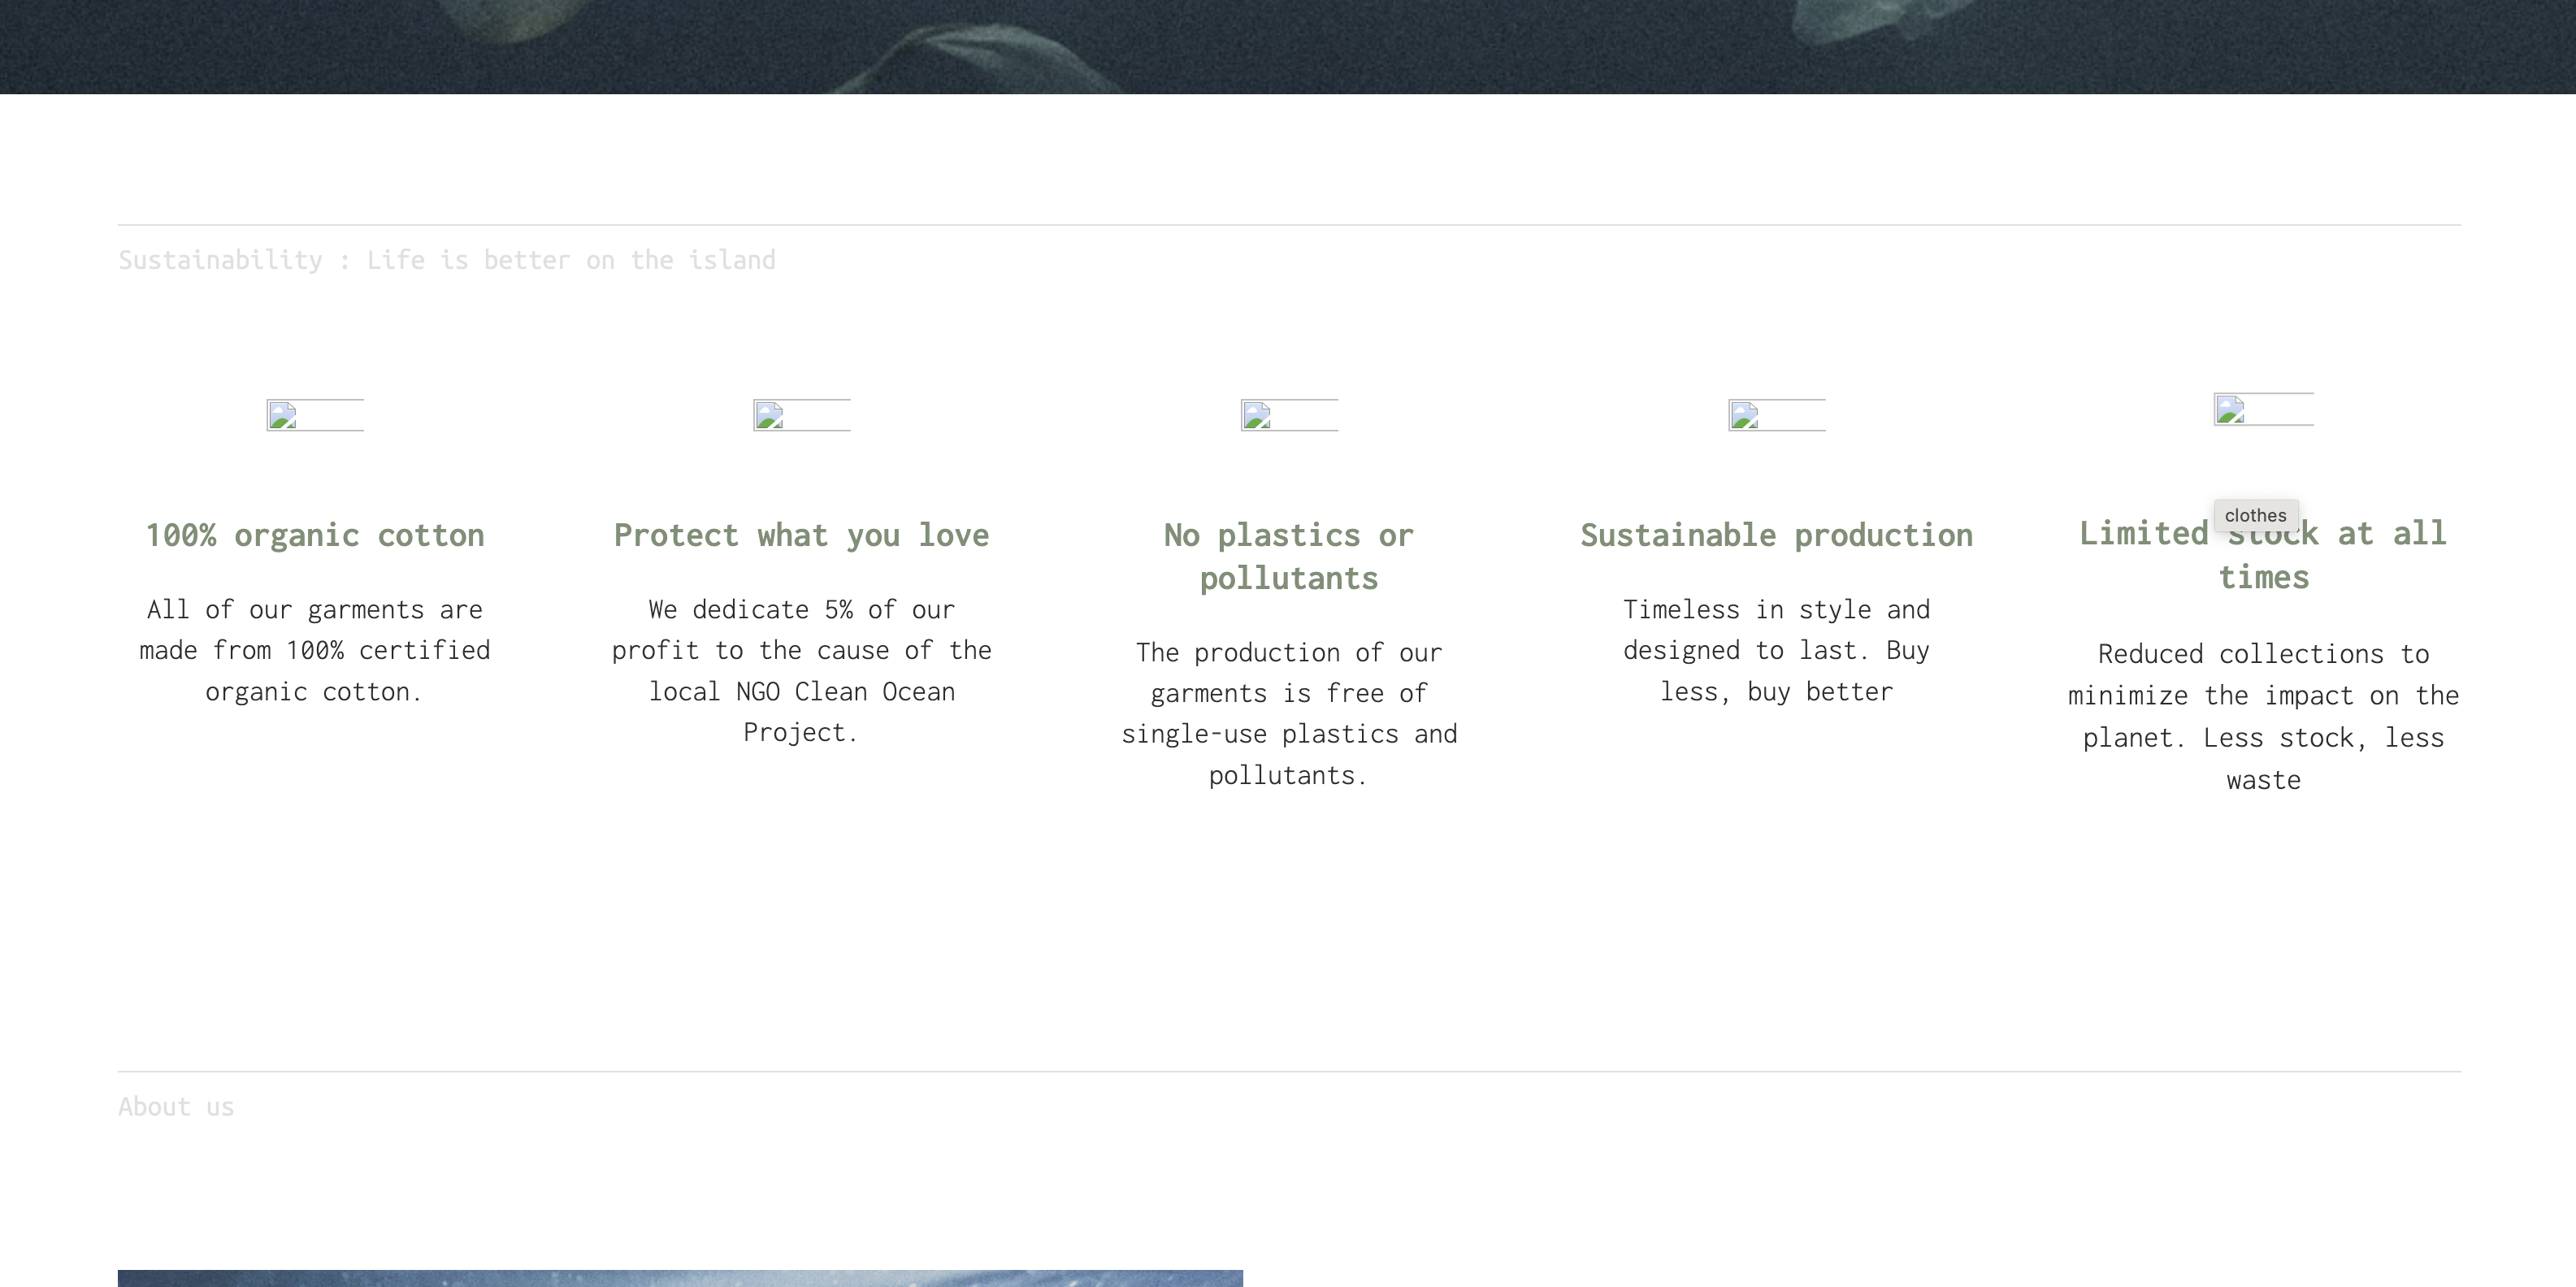Click the 'Reduced collections' paragraph
Viewport: 2576px width, 1287px height.
(2263, 716)
